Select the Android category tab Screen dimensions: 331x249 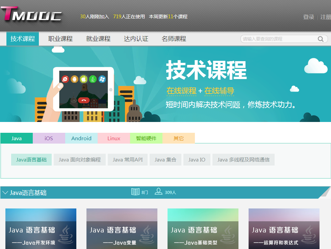point(81,138)
